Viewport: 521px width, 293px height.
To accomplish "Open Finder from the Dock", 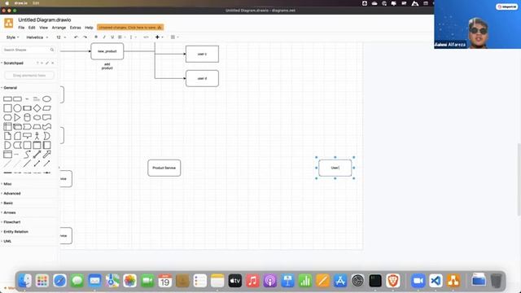I will pyautogui.click(x=24, y=281).
